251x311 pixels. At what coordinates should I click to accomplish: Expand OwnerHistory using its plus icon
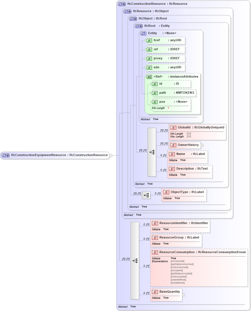point(202,145)
